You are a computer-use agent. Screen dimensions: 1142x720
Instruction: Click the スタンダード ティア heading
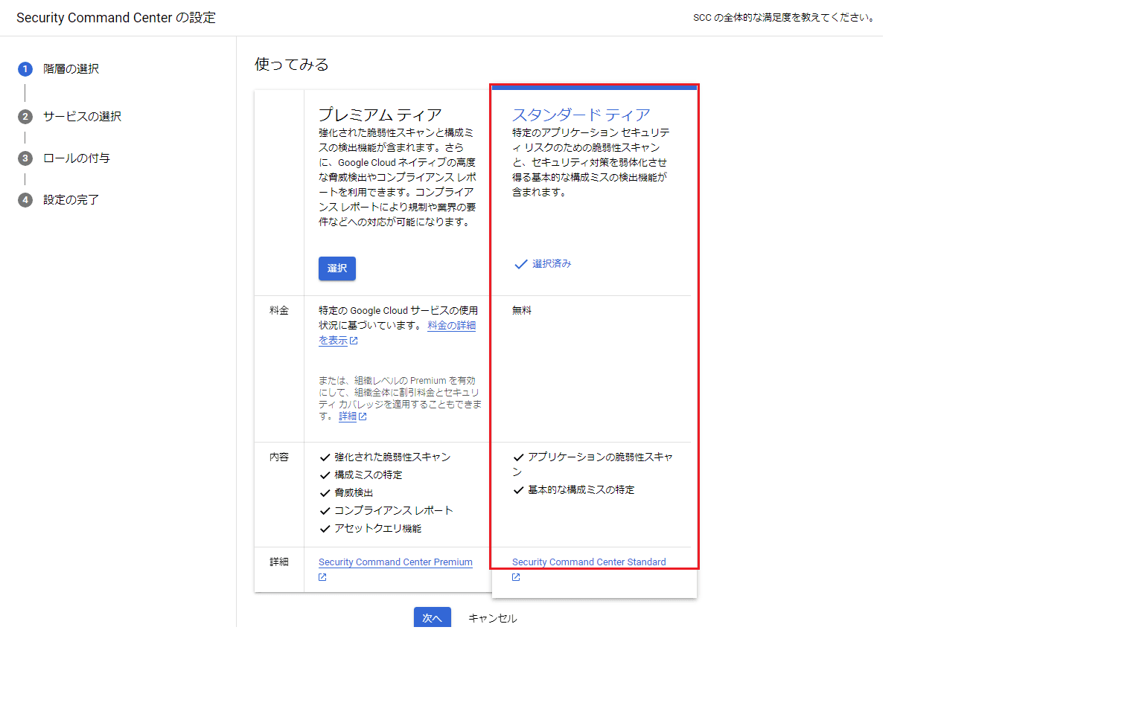[581, 115]
